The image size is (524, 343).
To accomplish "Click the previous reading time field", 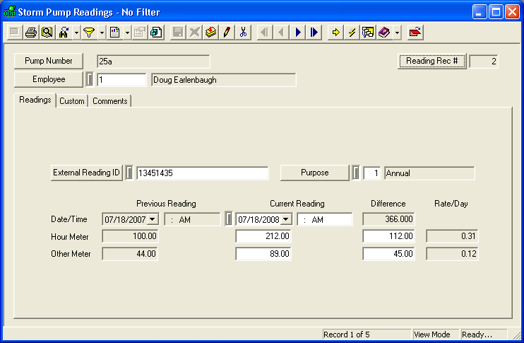I will click(x=192, y=219).
